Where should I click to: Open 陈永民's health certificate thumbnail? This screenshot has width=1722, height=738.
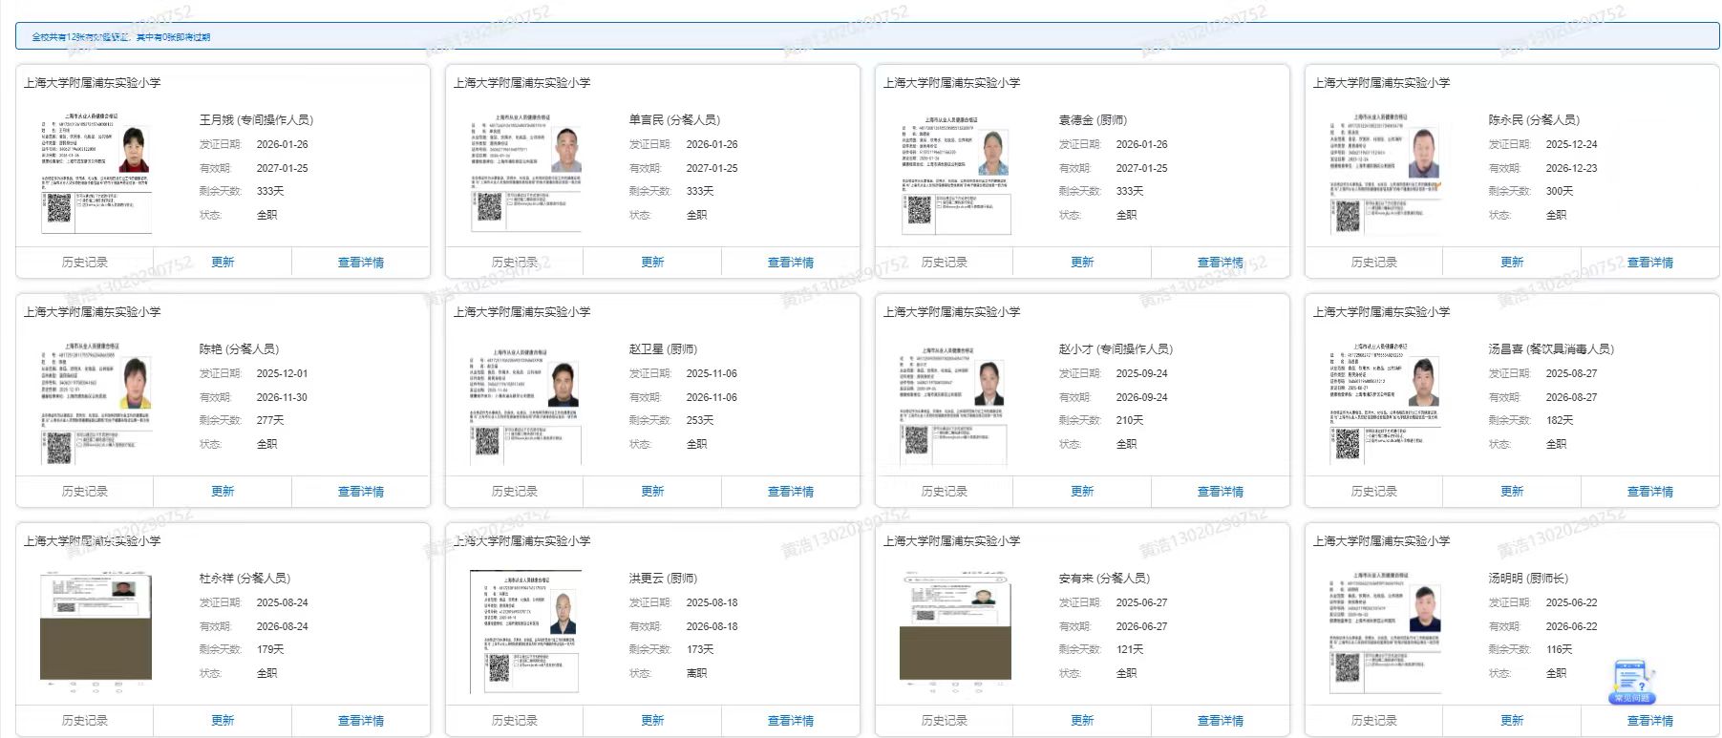click(1385, 175)
